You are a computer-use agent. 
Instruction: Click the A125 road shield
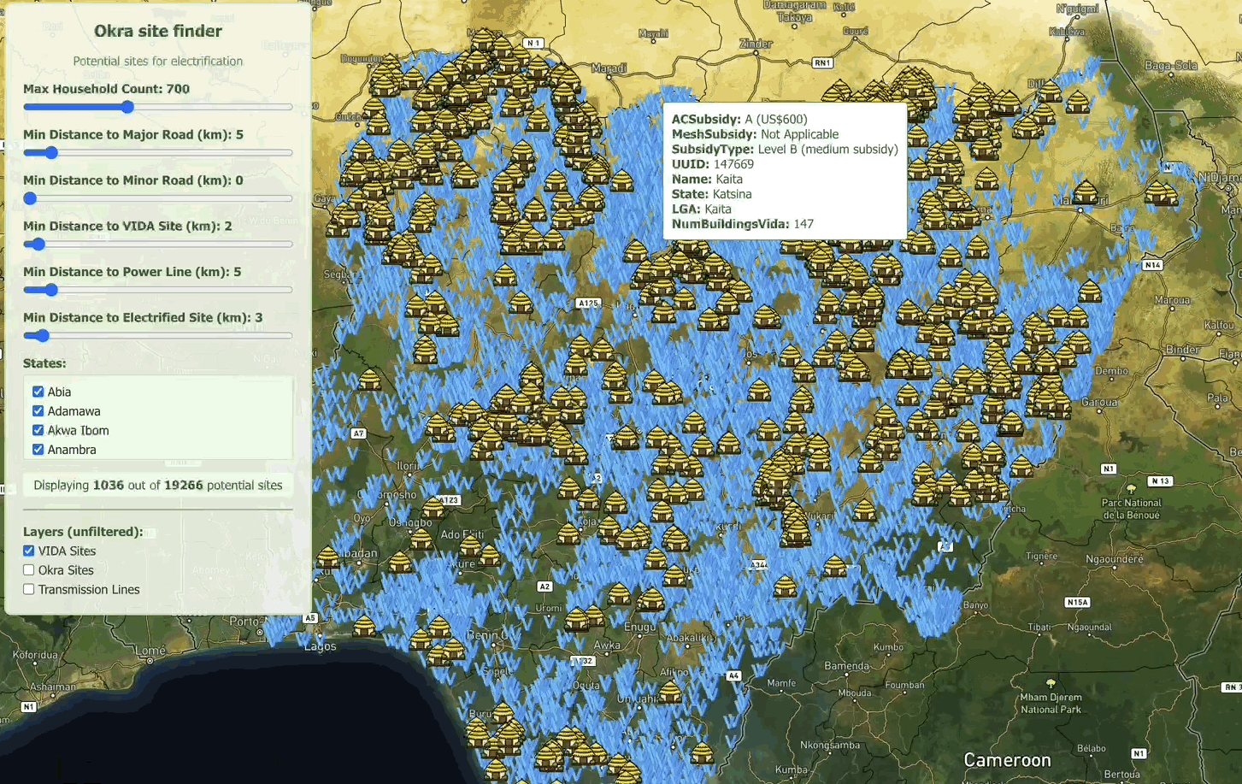[587, 304]
